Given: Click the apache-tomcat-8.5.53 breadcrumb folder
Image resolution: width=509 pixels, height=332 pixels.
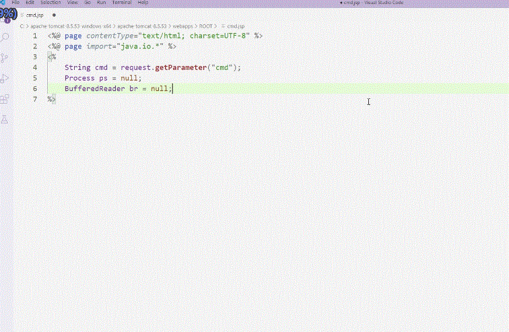Looking at the screenshot, I should click(142, 26).
